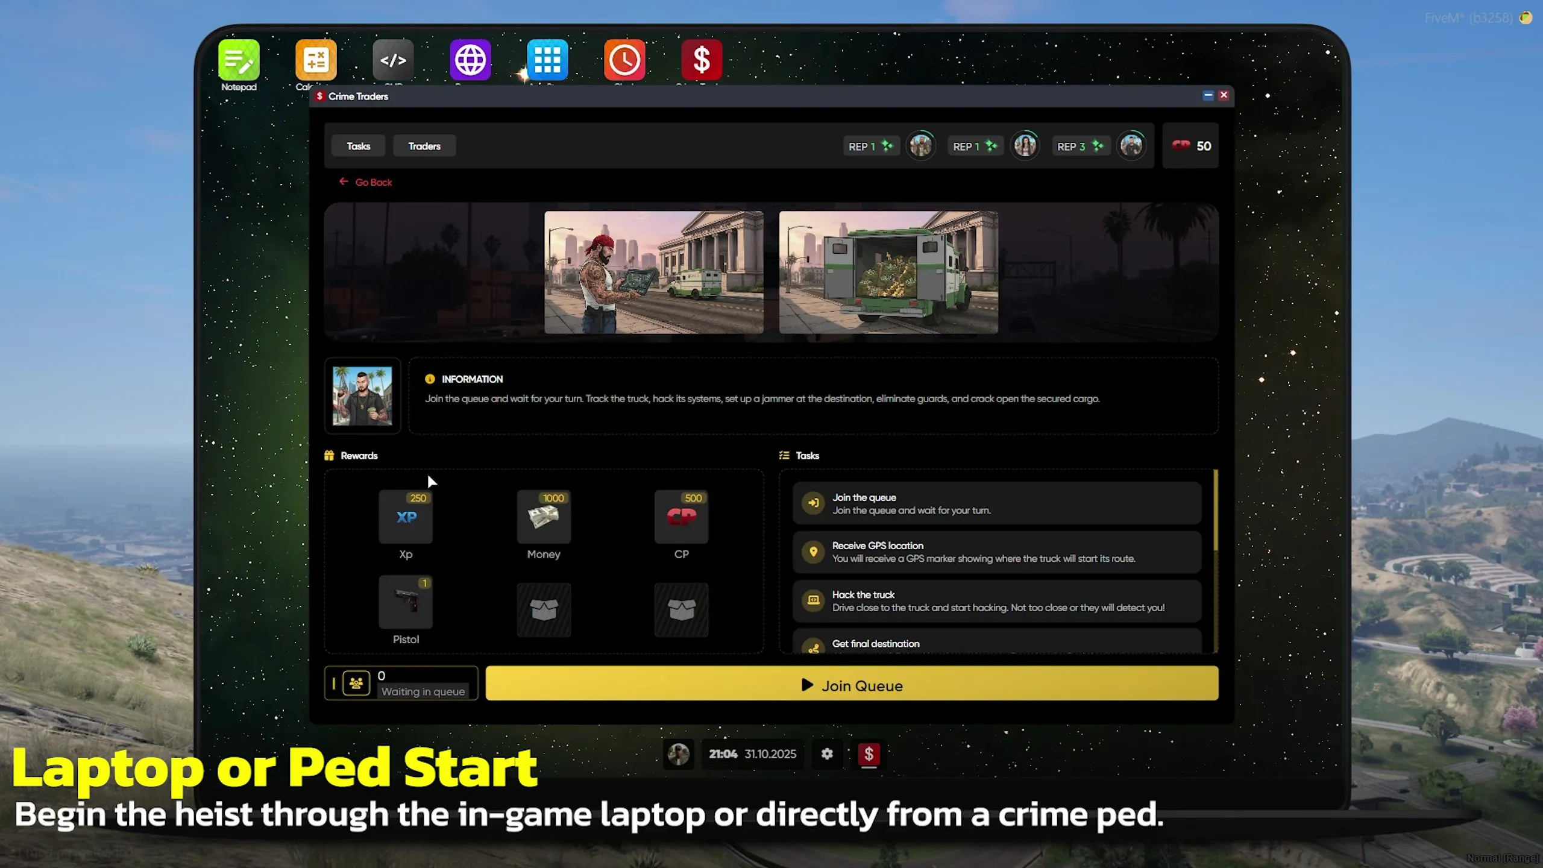Launch the red Clock app icon
The image size is (1543, 868).
[x=624, y=60]
